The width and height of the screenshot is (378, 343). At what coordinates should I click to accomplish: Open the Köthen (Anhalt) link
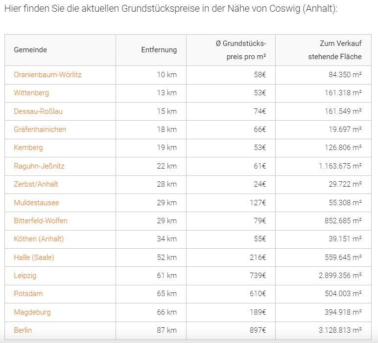tap(39, 239)
